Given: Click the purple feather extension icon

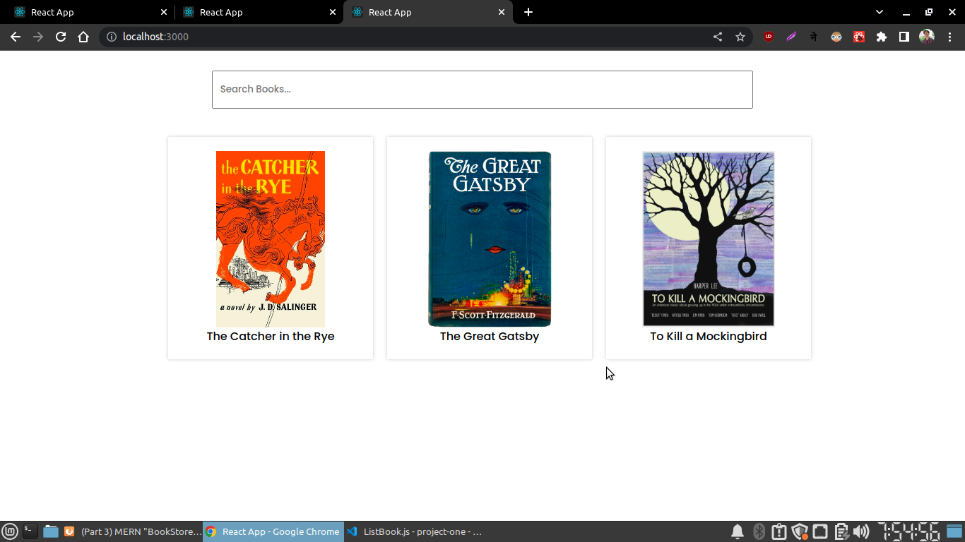Looking at the screenshot, I should [x=791, y=37].
